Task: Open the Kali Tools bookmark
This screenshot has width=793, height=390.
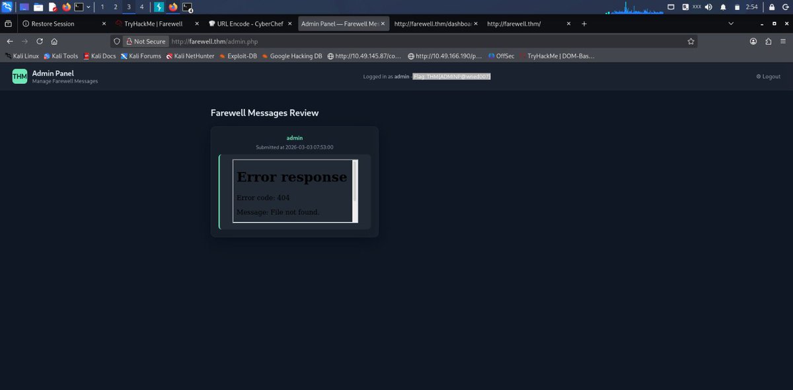Action: click(x=61, y=56)
